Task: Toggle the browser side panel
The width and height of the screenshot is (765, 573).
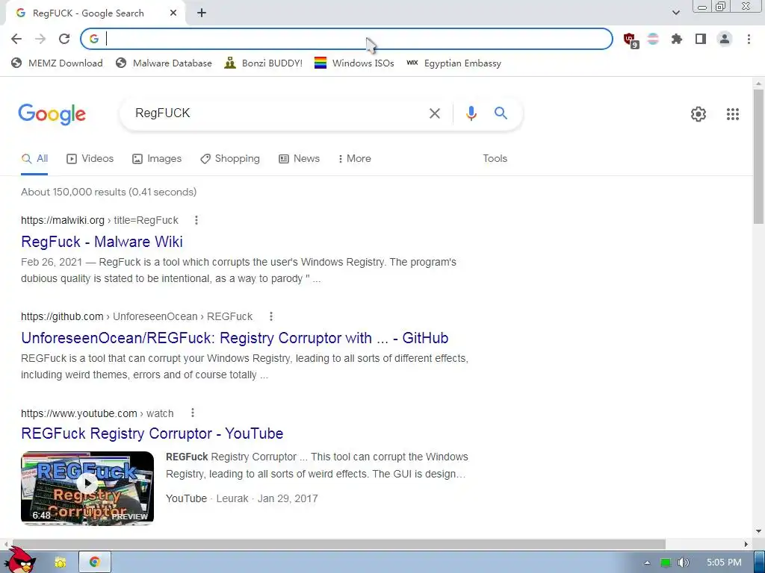Action: [x=701, y=39]
